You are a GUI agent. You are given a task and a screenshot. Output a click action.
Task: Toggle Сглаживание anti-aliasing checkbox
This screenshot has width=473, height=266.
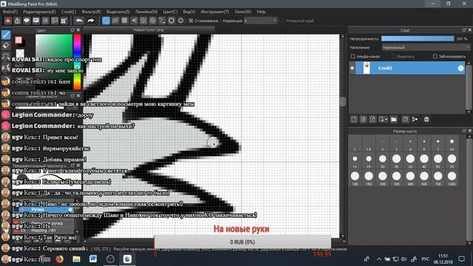coord(191,21)
